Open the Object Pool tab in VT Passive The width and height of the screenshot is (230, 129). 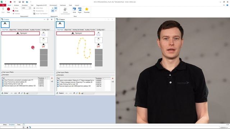[x=68, y=30]
